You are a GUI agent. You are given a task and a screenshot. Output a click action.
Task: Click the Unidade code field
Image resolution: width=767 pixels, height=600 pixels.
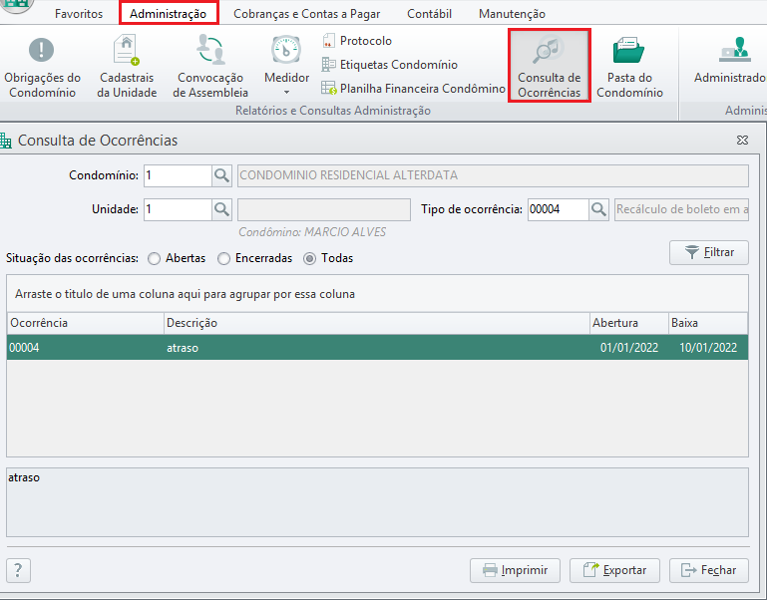pyautogui.click(x=178, y=209)
